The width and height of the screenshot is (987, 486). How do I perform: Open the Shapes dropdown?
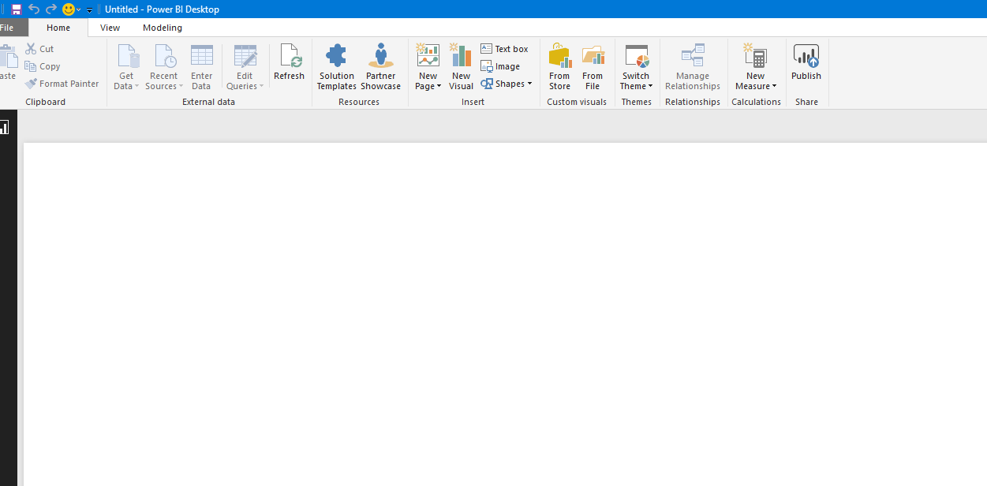click(507, 84)
